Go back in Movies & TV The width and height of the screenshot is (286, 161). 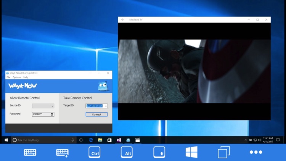(x=122, y=19)
